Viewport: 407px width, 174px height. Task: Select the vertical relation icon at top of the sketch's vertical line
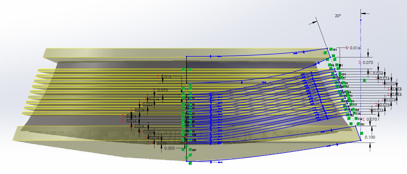click(x=190, y=69)
